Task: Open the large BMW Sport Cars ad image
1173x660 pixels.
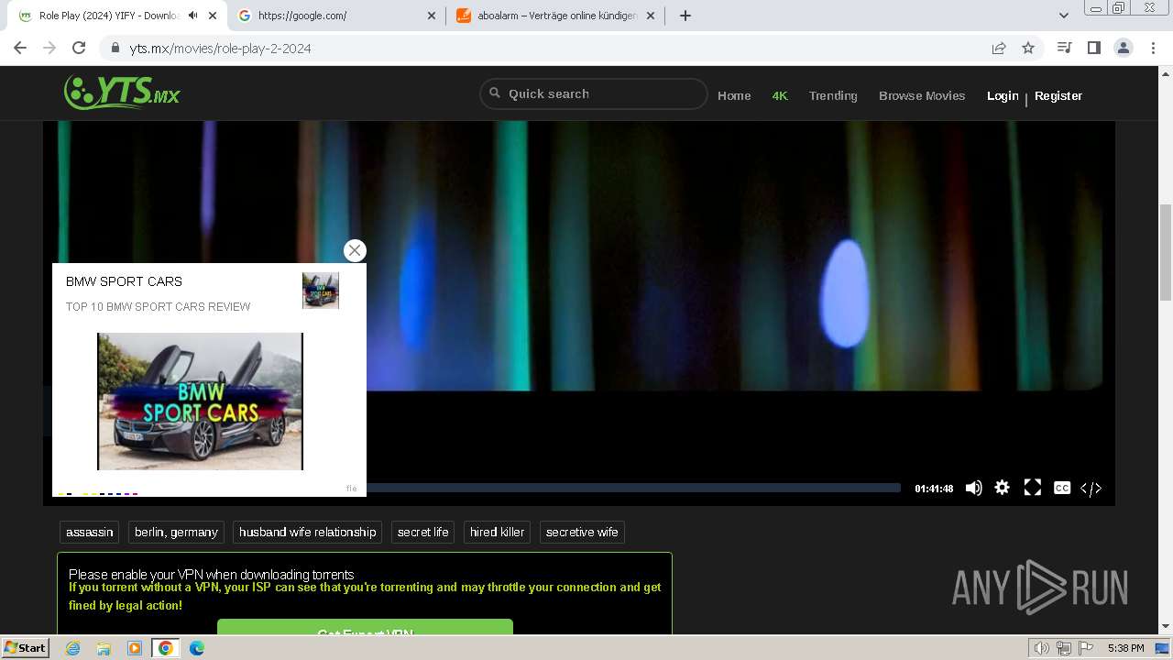Action: (200, 401)
